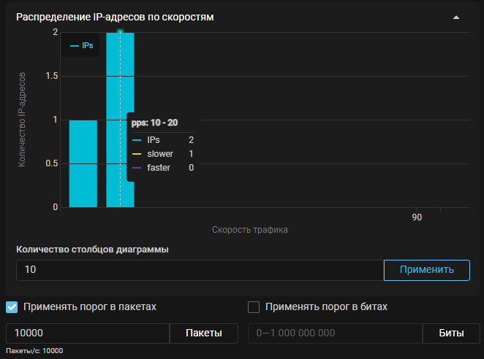
Task: Click the 'Скорость трафика' axis title
Action: point(250,230)
